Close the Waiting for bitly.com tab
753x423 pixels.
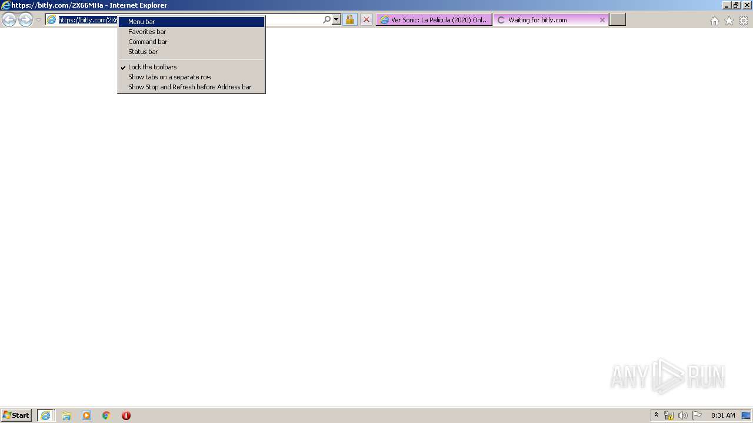coord(602,20)
